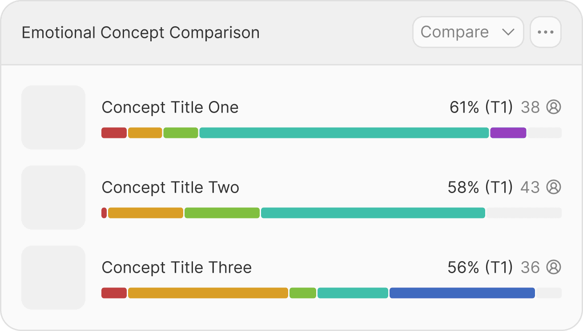Image resolution: width=583 pixels, height=331 pixels.
Task: Click the respondent icon next to 36
Action: coord(554,267)
